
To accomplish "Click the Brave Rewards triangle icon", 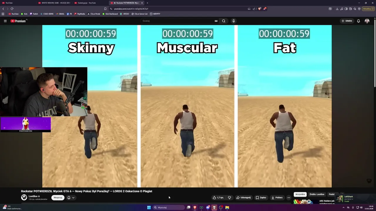I will tap(265, 9).
